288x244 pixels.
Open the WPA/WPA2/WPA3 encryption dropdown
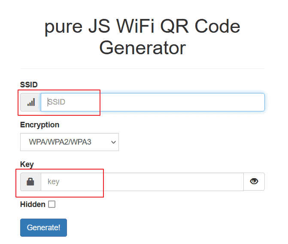[x=69, y=142]
